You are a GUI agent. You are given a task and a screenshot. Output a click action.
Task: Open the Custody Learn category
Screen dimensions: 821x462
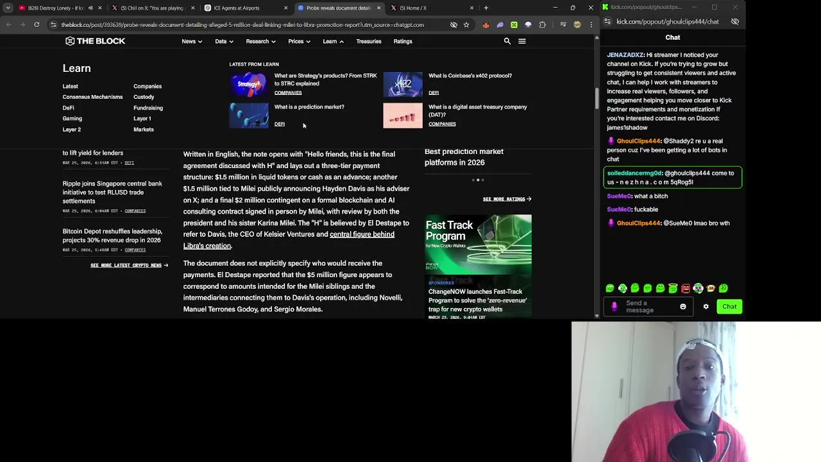point(144,97)
